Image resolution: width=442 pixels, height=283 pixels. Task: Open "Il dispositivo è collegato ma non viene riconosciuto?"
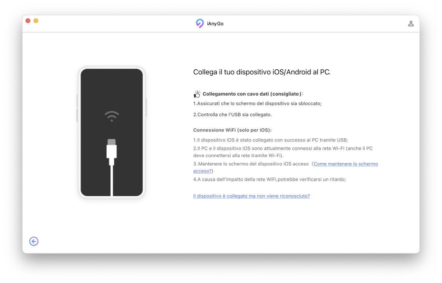click(x=251, y=196)
